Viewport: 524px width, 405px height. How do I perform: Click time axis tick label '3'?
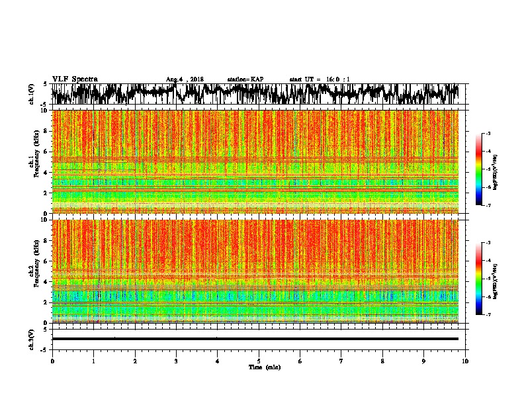pyautogui.click(x=176, y=361)
